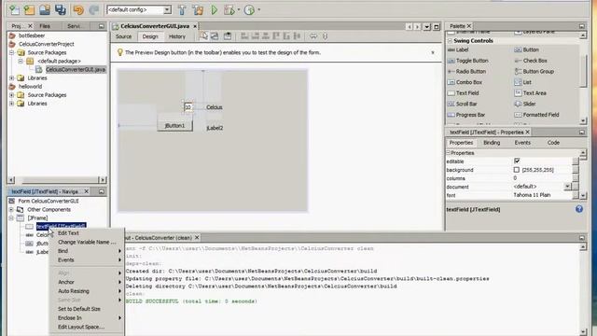Image resolution: width=597 pixels, height=336 pixels.
Task: Click the Clean and Build icon
Action: tap(198, 10)
